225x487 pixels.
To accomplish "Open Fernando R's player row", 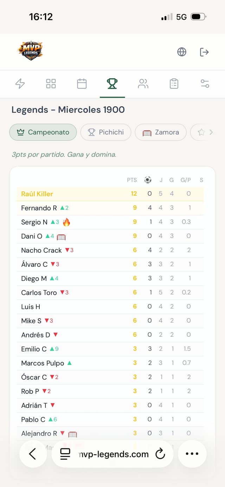I will 39,208.
